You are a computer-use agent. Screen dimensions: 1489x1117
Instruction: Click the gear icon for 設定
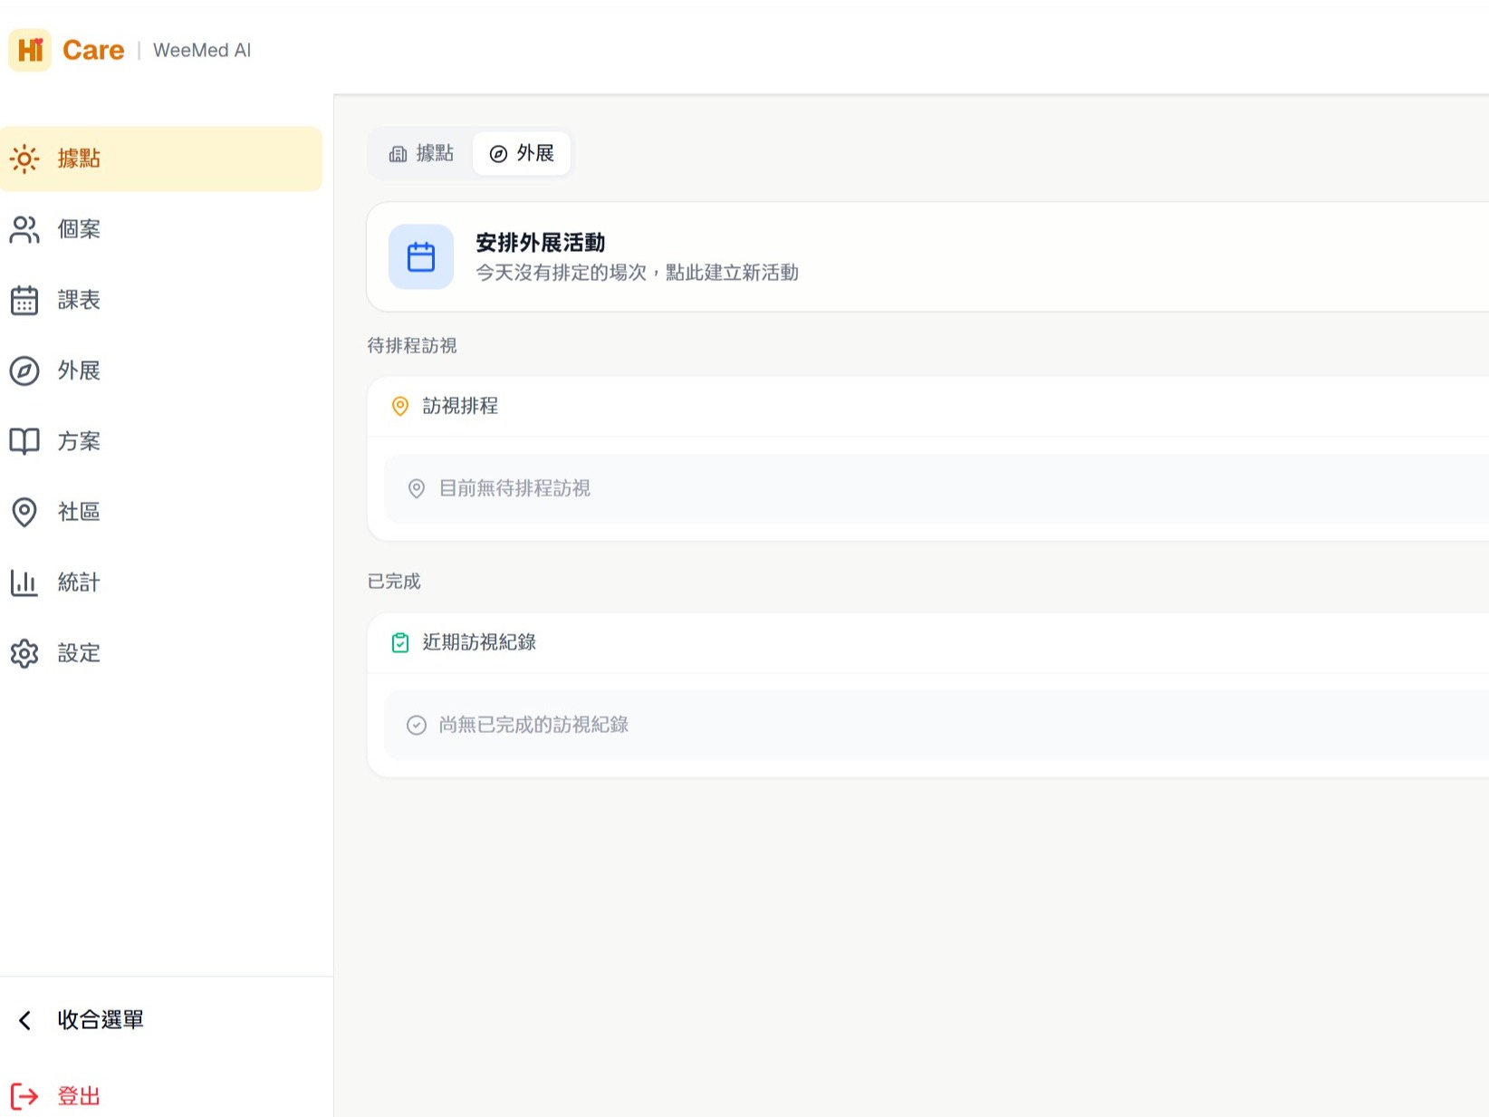(24, 654)
